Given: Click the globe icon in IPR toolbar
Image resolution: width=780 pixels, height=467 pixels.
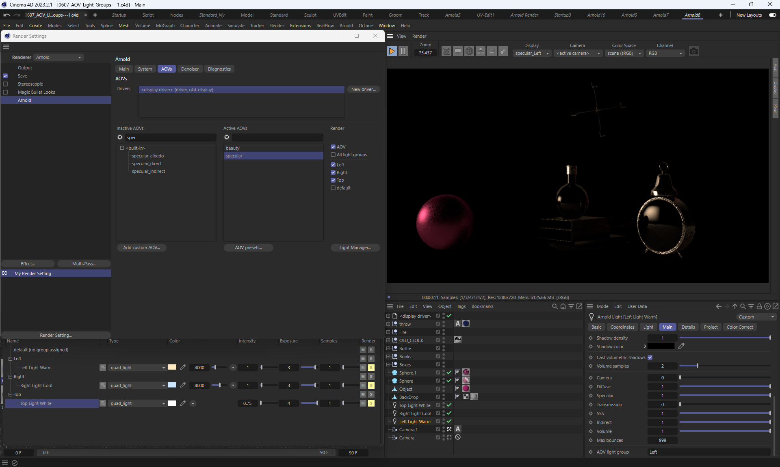Looking at the screenshot, I should 469,51.
